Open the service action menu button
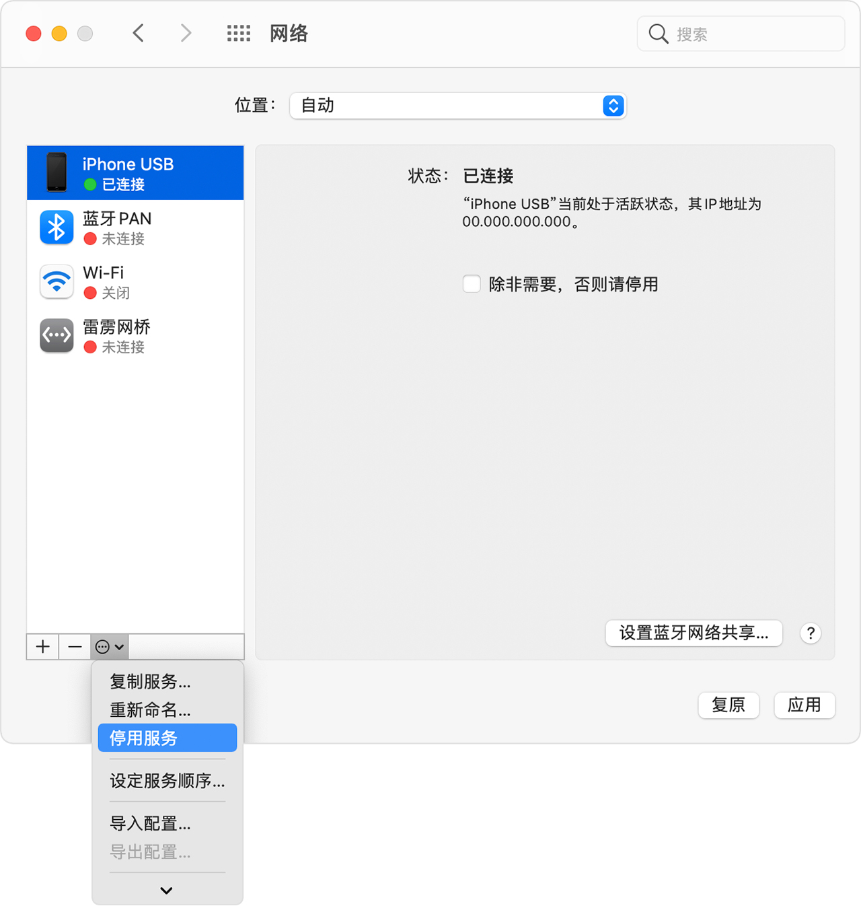Screen dimensions: 861x906 [110, 647]
